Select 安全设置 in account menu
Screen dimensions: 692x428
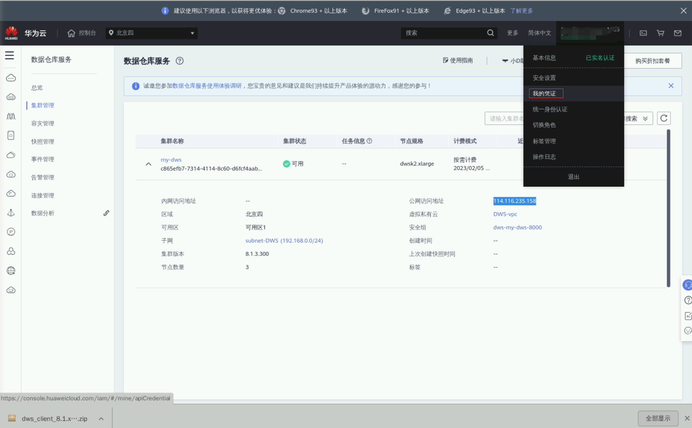(544, 78)
